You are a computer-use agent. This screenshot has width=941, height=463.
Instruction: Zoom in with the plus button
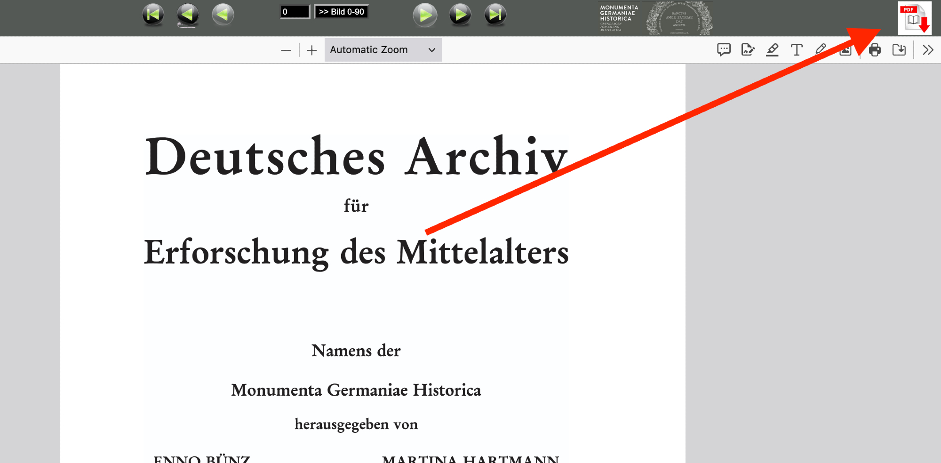[311, 50]
